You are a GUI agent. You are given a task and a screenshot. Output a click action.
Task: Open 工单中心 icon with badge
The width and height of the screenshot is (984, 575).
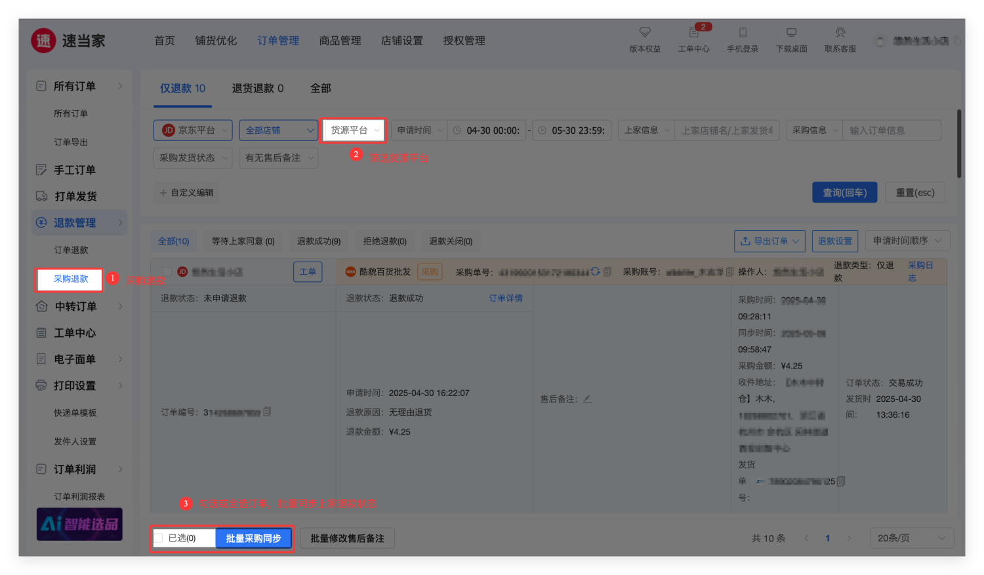click(x=694, y=32)
